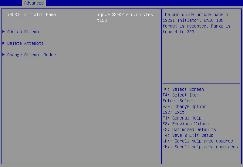Open the Add an Attempt submenu
Viewport: 243px width, 167px height.
click(x=24, y=32)
